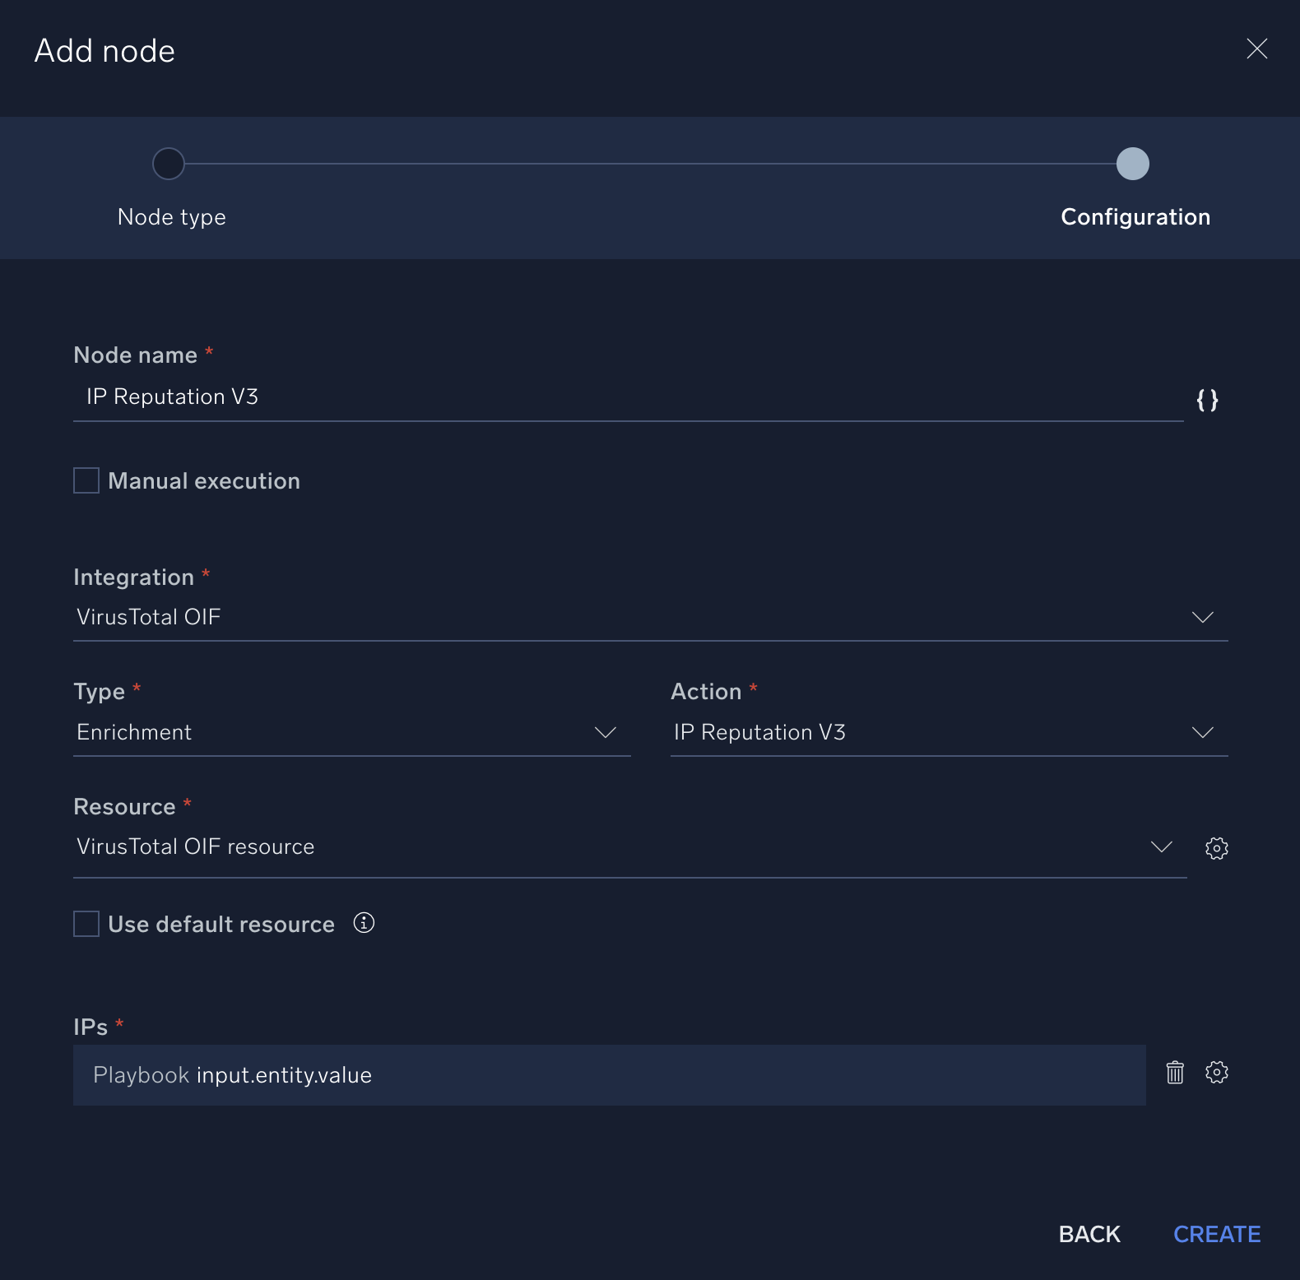This screenshot has height=1280, width=1300.
Task: Tick the Use default resource checkbox
Action: pyautogui.click(x=86, y=924)
